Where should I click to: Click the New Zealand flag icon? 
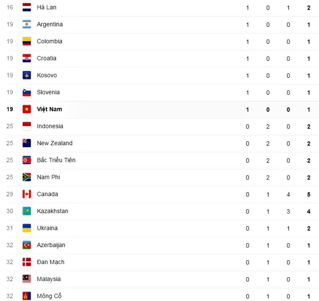(27, 143)
